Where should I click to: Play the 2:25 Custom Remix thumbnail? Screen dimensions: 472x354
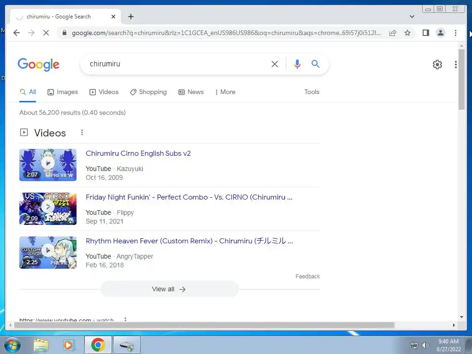48,253
